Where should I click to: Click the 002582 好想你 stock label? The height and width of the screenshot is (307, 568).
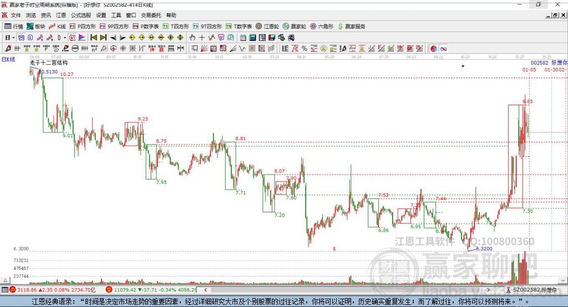pos(548,63)
